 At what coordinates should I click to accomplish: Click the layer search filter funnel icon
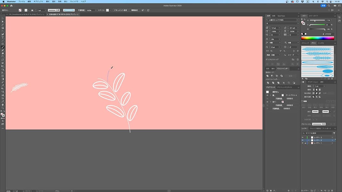tap(334, 133)
